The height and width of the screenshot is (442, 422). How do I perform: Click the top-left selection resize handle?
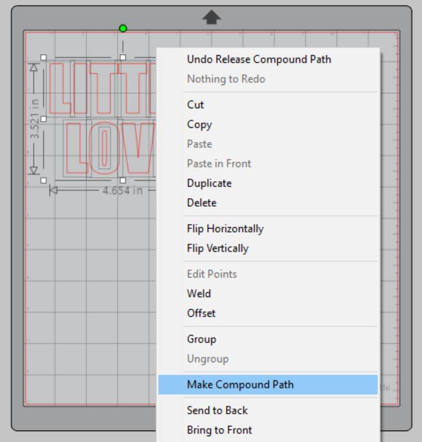43,58
